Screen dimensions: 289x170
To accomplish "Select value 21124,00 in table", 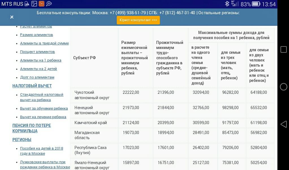I will click(131, 123).
